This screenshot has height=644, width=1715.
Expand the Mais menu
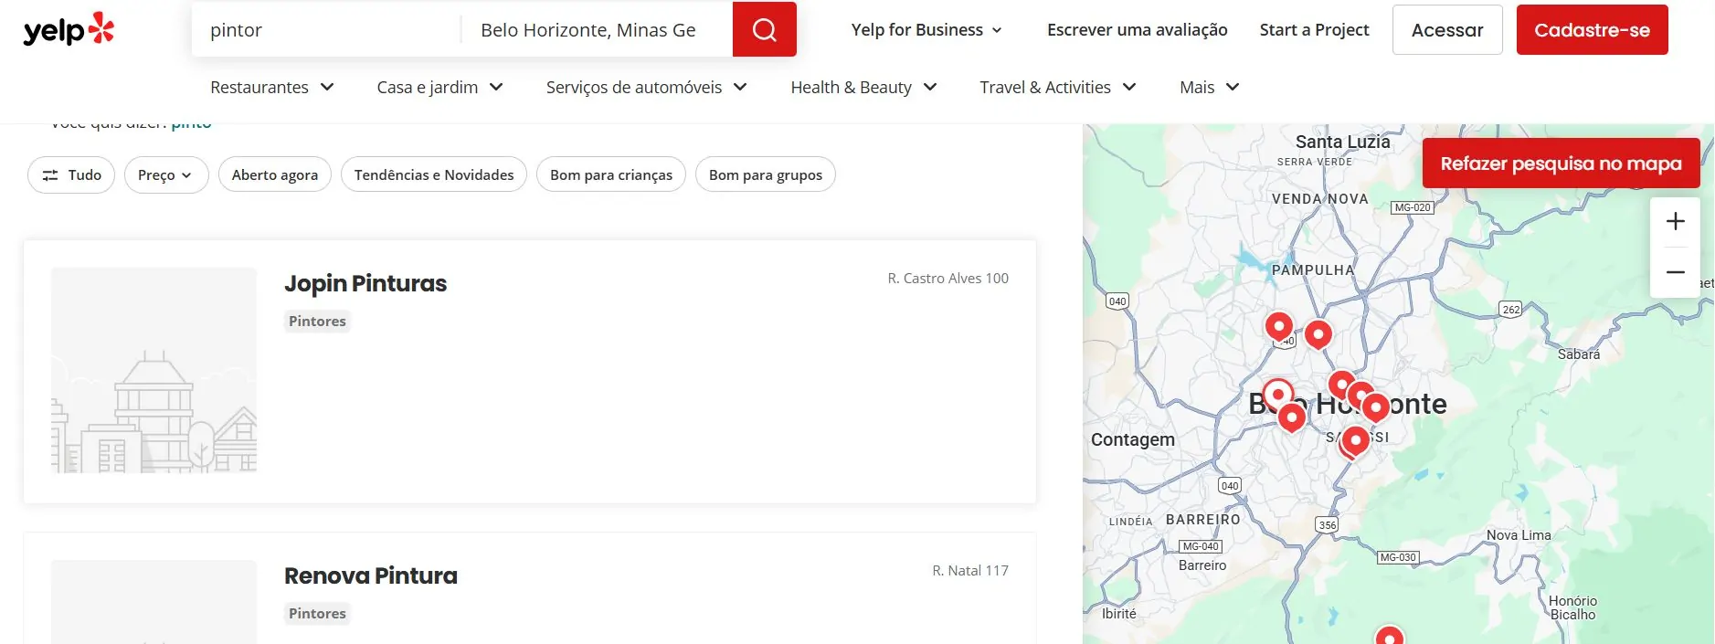pos(1210,87)
